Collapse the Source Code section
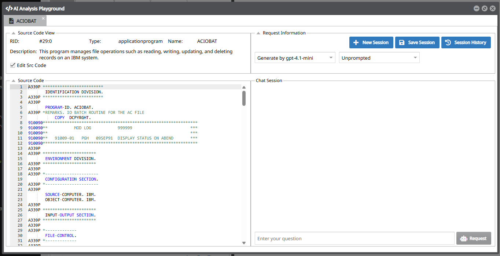 (x=13, y=81)
